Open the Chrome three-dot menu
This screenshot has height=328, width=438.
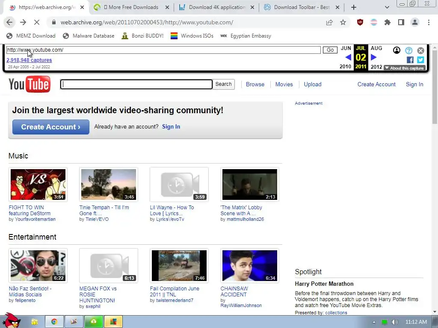click(x=429, y=22)
